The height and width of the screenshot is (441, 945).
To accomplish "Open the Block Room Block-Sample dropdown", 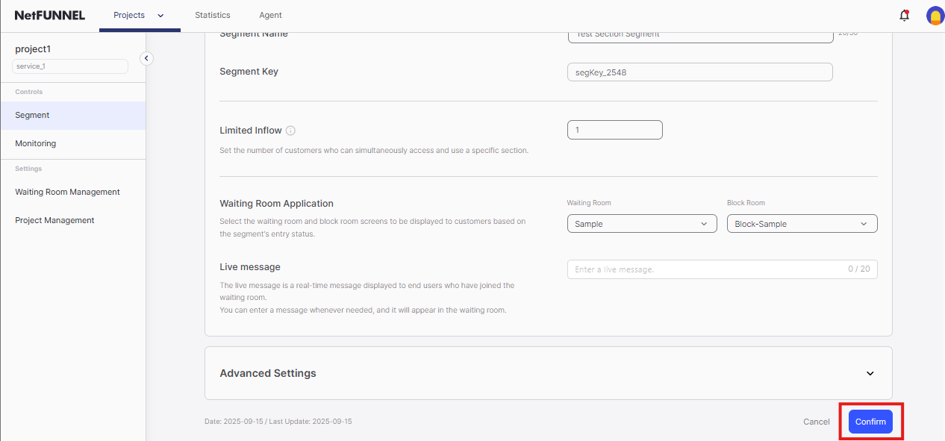I will 802,224.
